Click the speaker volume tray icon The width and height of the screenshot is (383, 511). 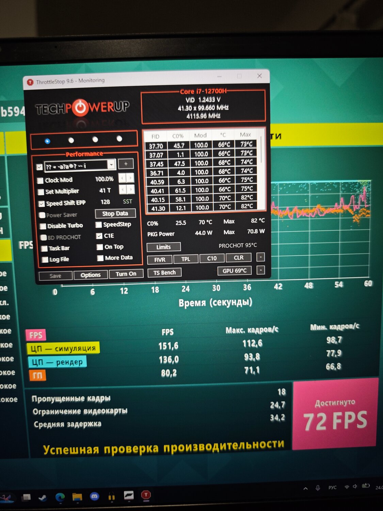pos(355,486)
